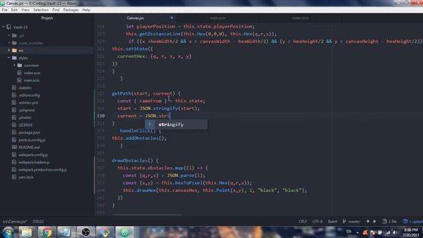Click the 1 update package notification
The image size is (423, 238).
click(412, 221)
